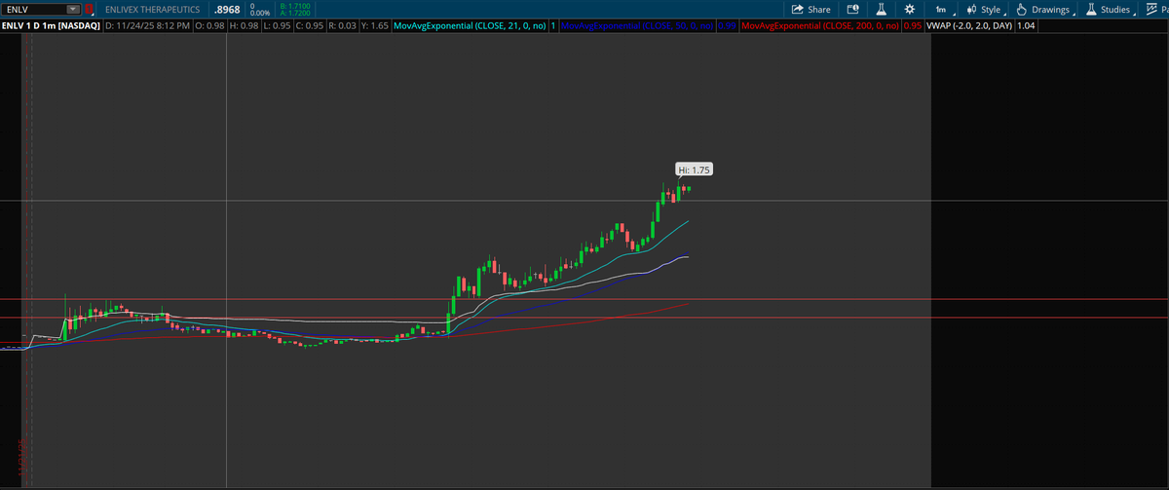Open the Patterns menu at toolbar edge

click(x=1156, y=9)
